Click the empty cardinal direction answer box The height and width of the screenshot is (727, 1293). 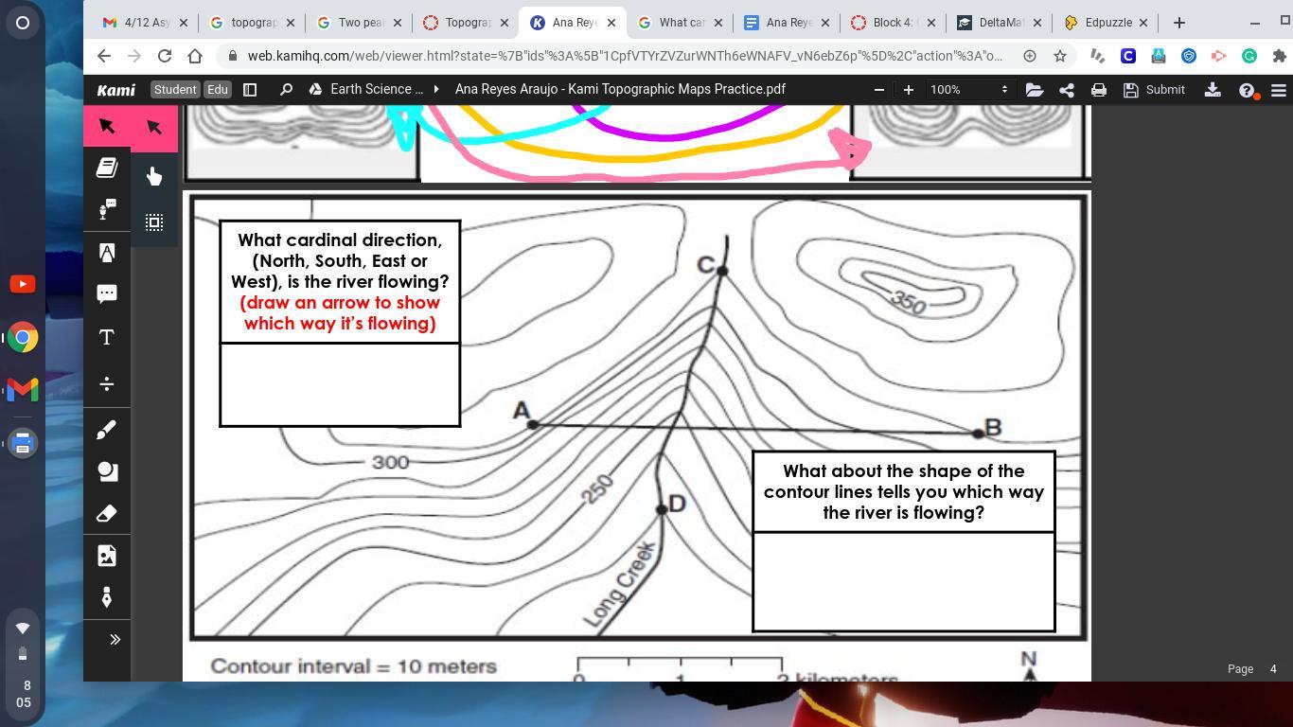coord(340,384)
